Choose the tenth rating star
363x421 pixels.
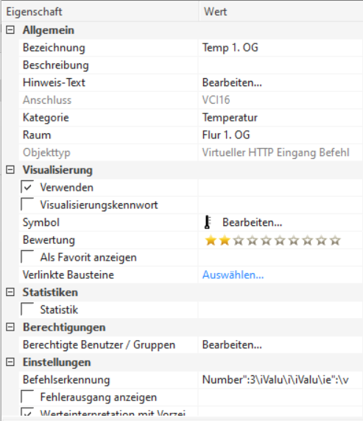point(335,240)
